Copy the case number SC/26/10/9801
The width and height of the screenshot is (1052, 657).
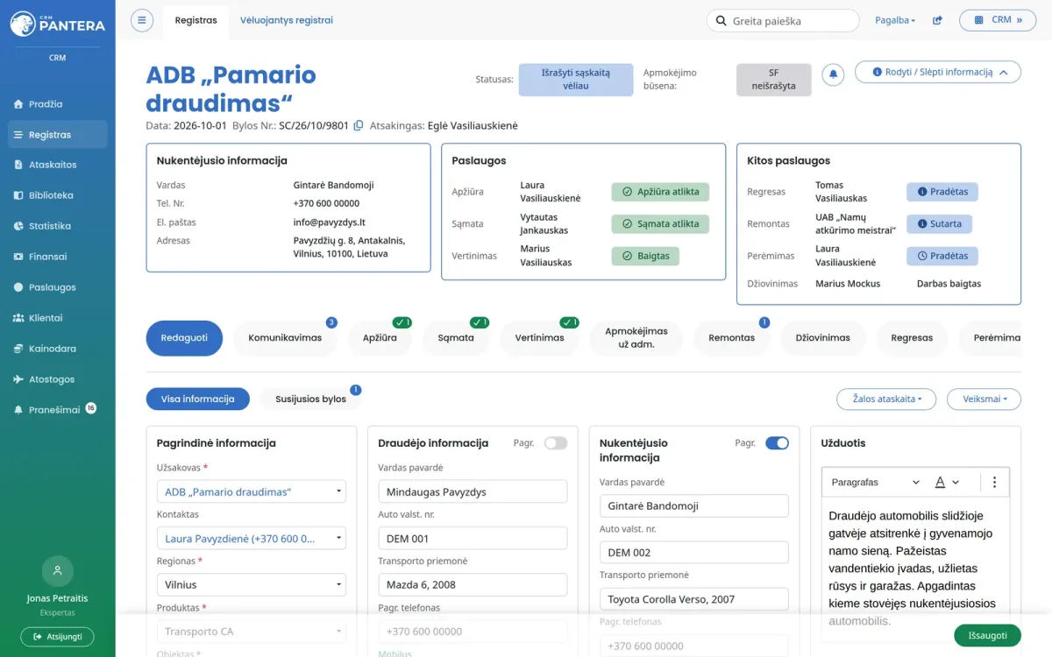point(358,126)
